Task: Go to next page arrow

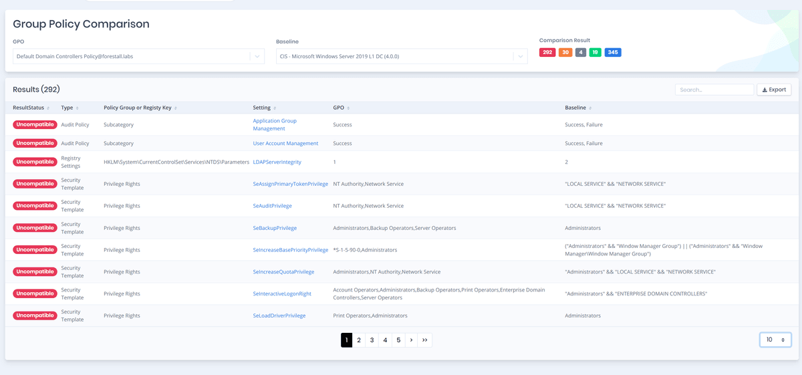Action: point(411,340)
